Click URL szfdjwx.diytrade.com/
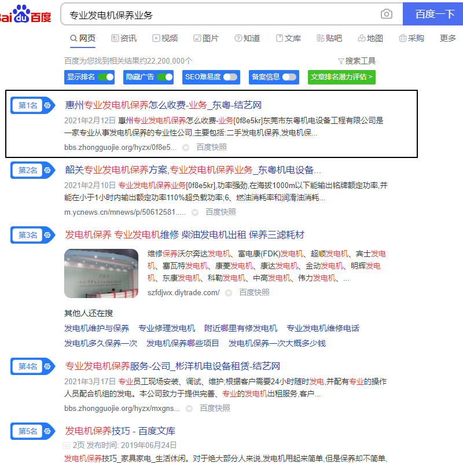Image resolution: width=463 pixels, height=463 pixels. [x=183, y=293]
